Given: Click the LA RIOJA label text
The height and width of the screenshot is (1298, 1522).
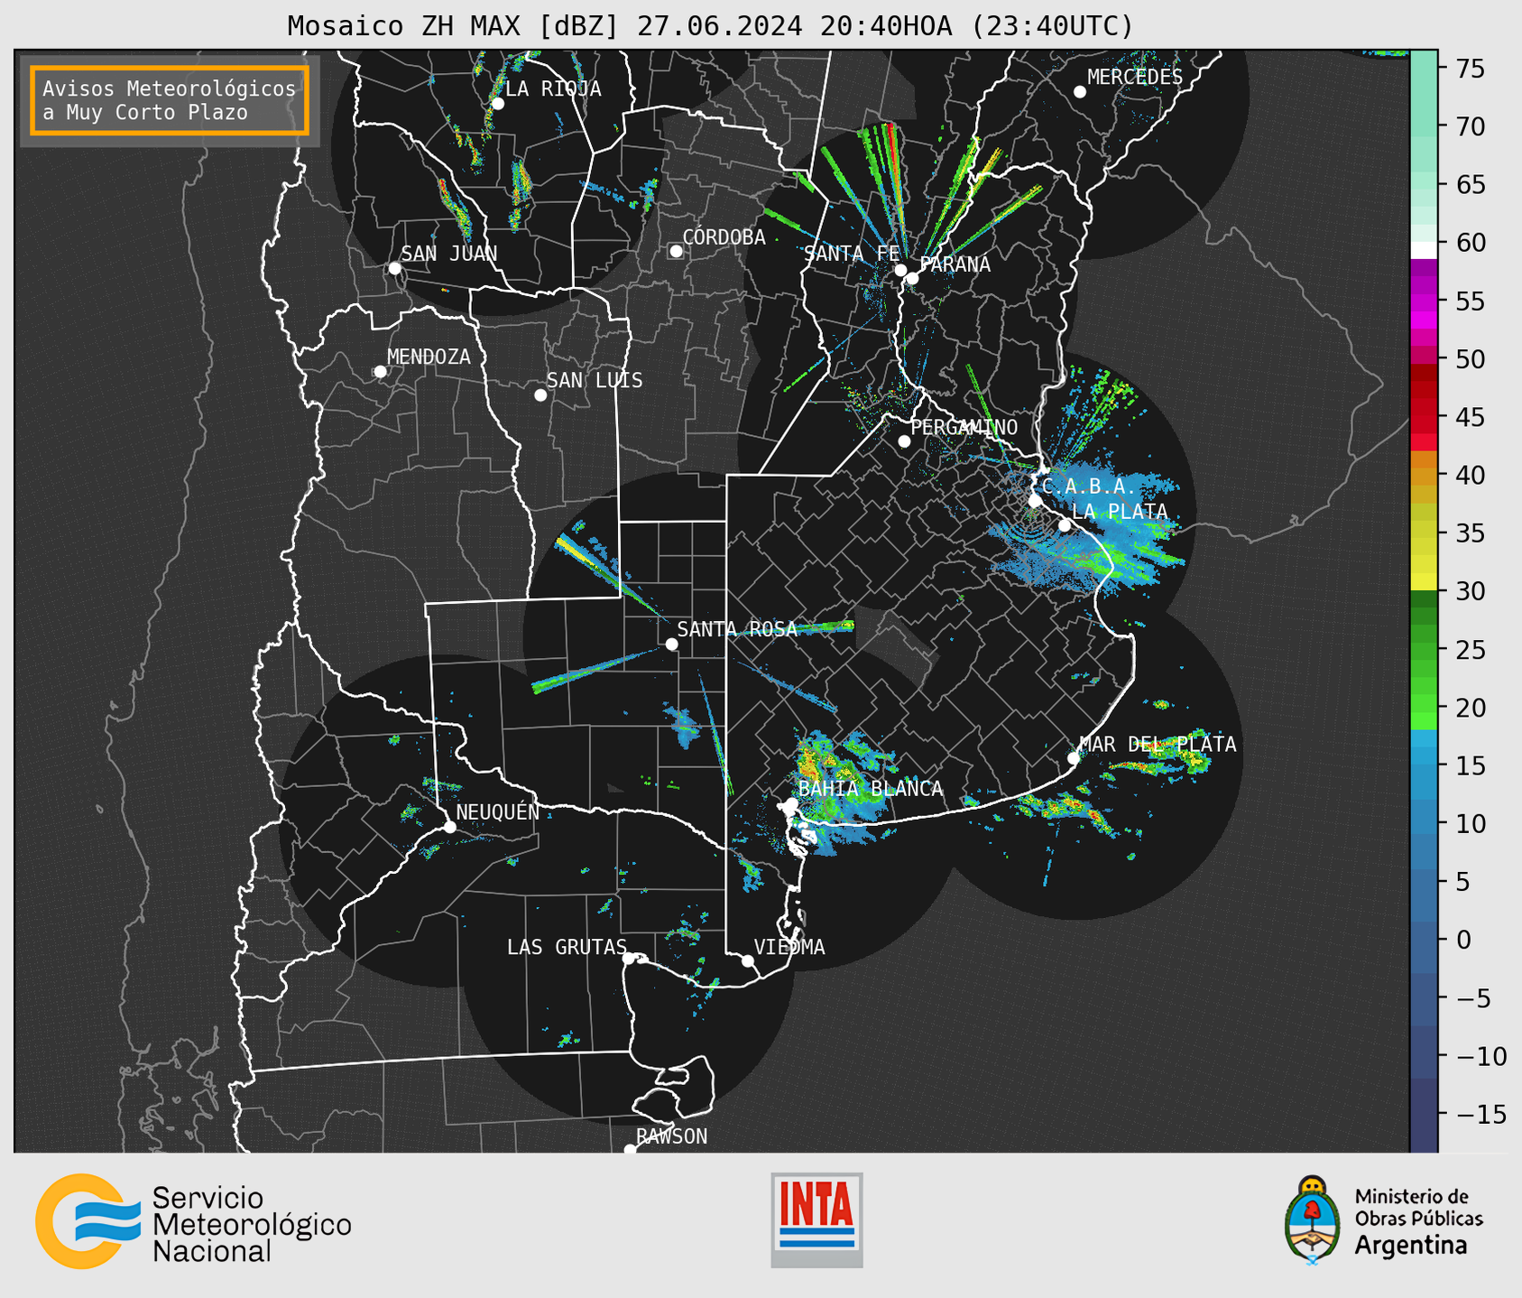Looking at the screenshot, I should [553, 88].
